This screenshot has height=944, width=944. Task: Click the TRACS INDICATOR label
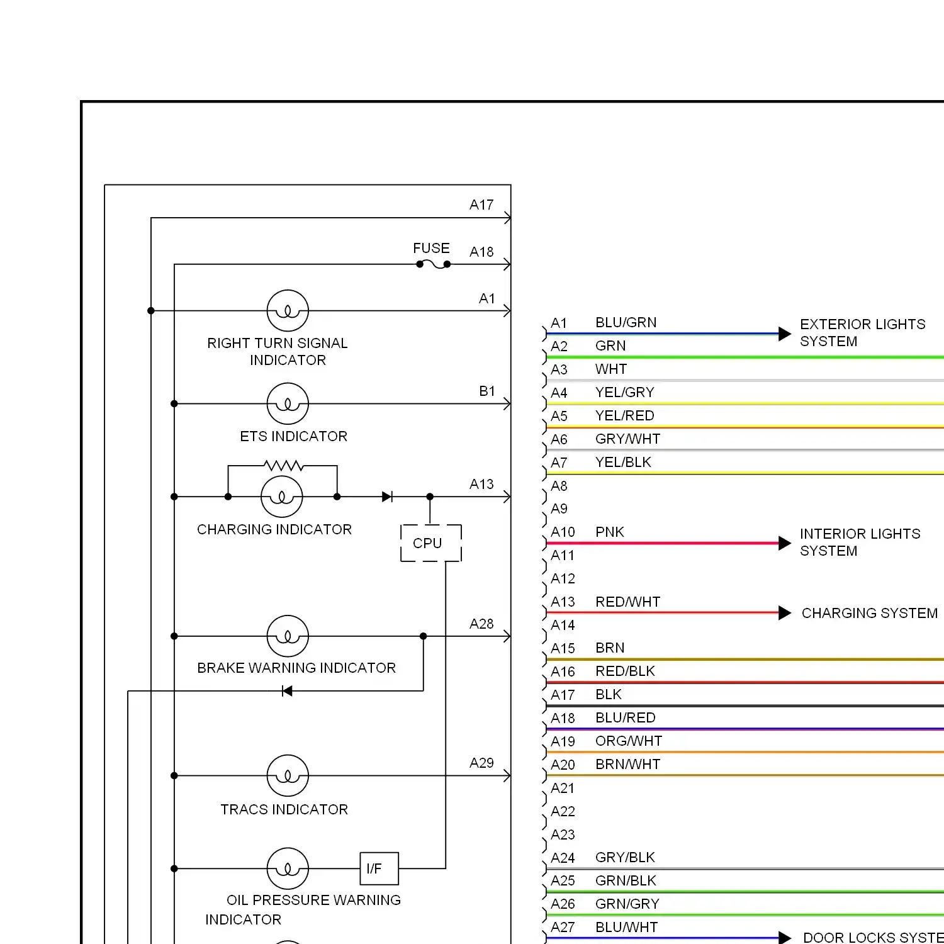pyautogui.click(x=284, y=809)
